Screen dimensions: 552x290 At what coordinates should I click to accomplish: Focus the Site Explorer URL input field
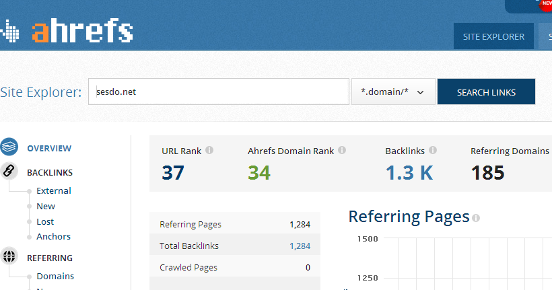tap(219, 92)
